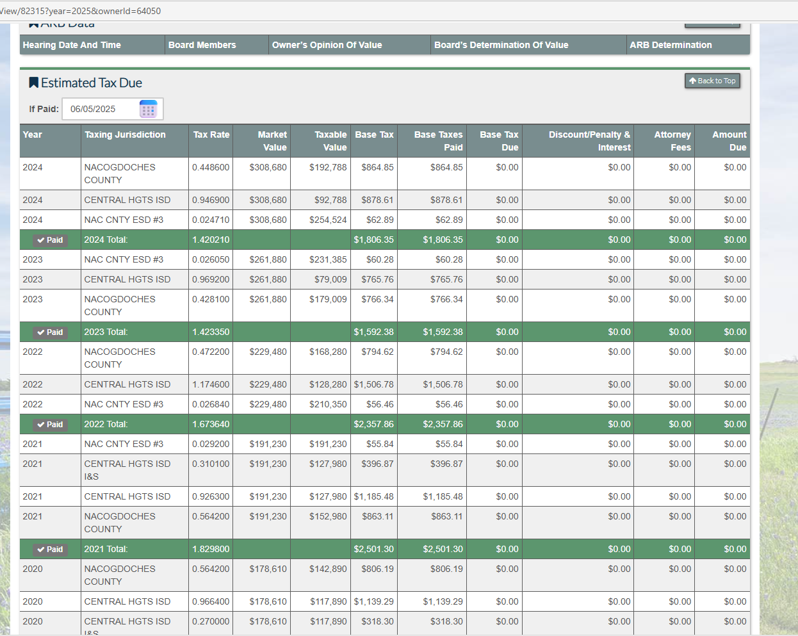The image size is (798, 636).
Task: Click the Paid badge for 2023 Total
Action: click(x=50, y=332)
